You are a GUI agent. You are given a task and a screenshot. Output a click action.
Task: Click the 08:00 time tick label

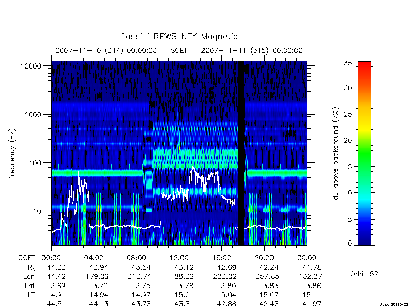[137, 258]
